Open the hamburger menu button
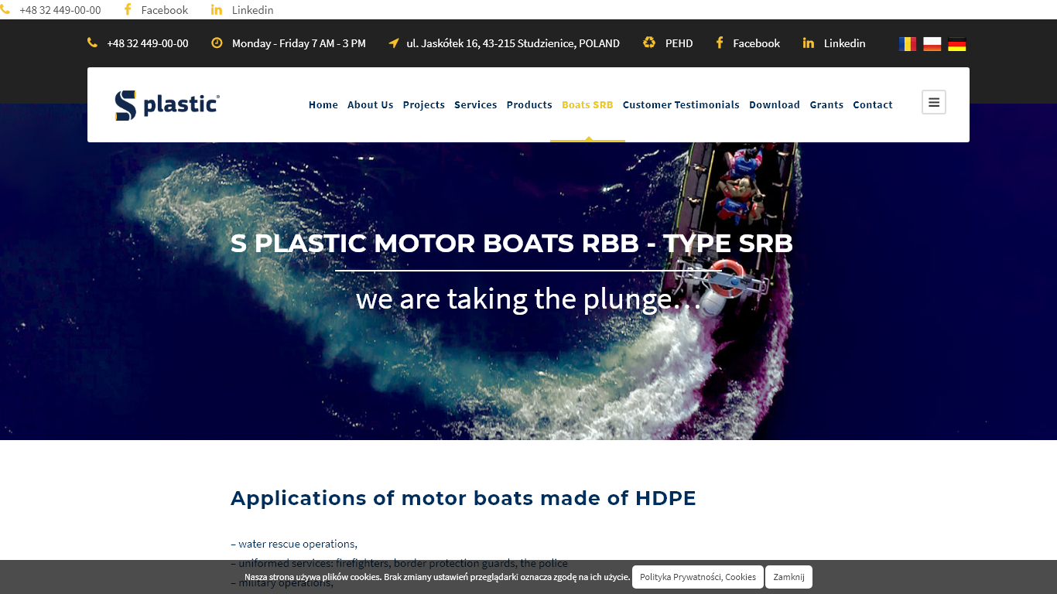This screenshot has height=594, width=1057. click(934, 102)
